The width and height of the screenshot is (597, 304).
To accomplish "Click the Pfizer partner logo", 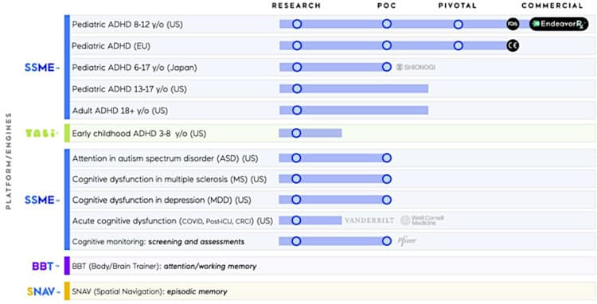I will click(407, 241).
